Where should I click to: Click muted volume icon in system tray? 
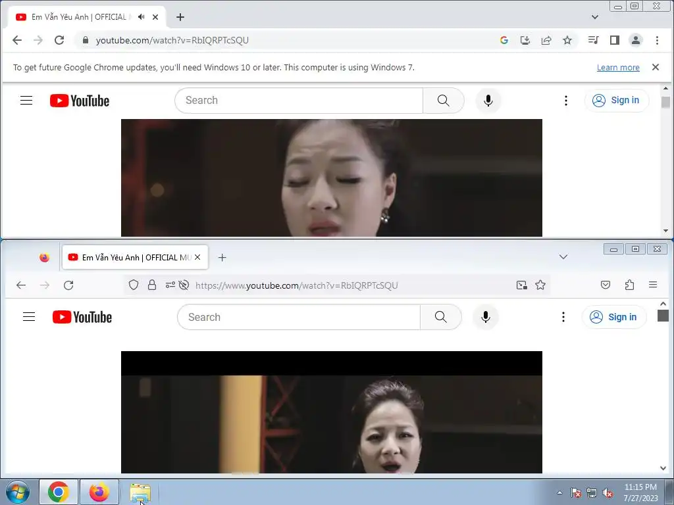pos(608,493)
